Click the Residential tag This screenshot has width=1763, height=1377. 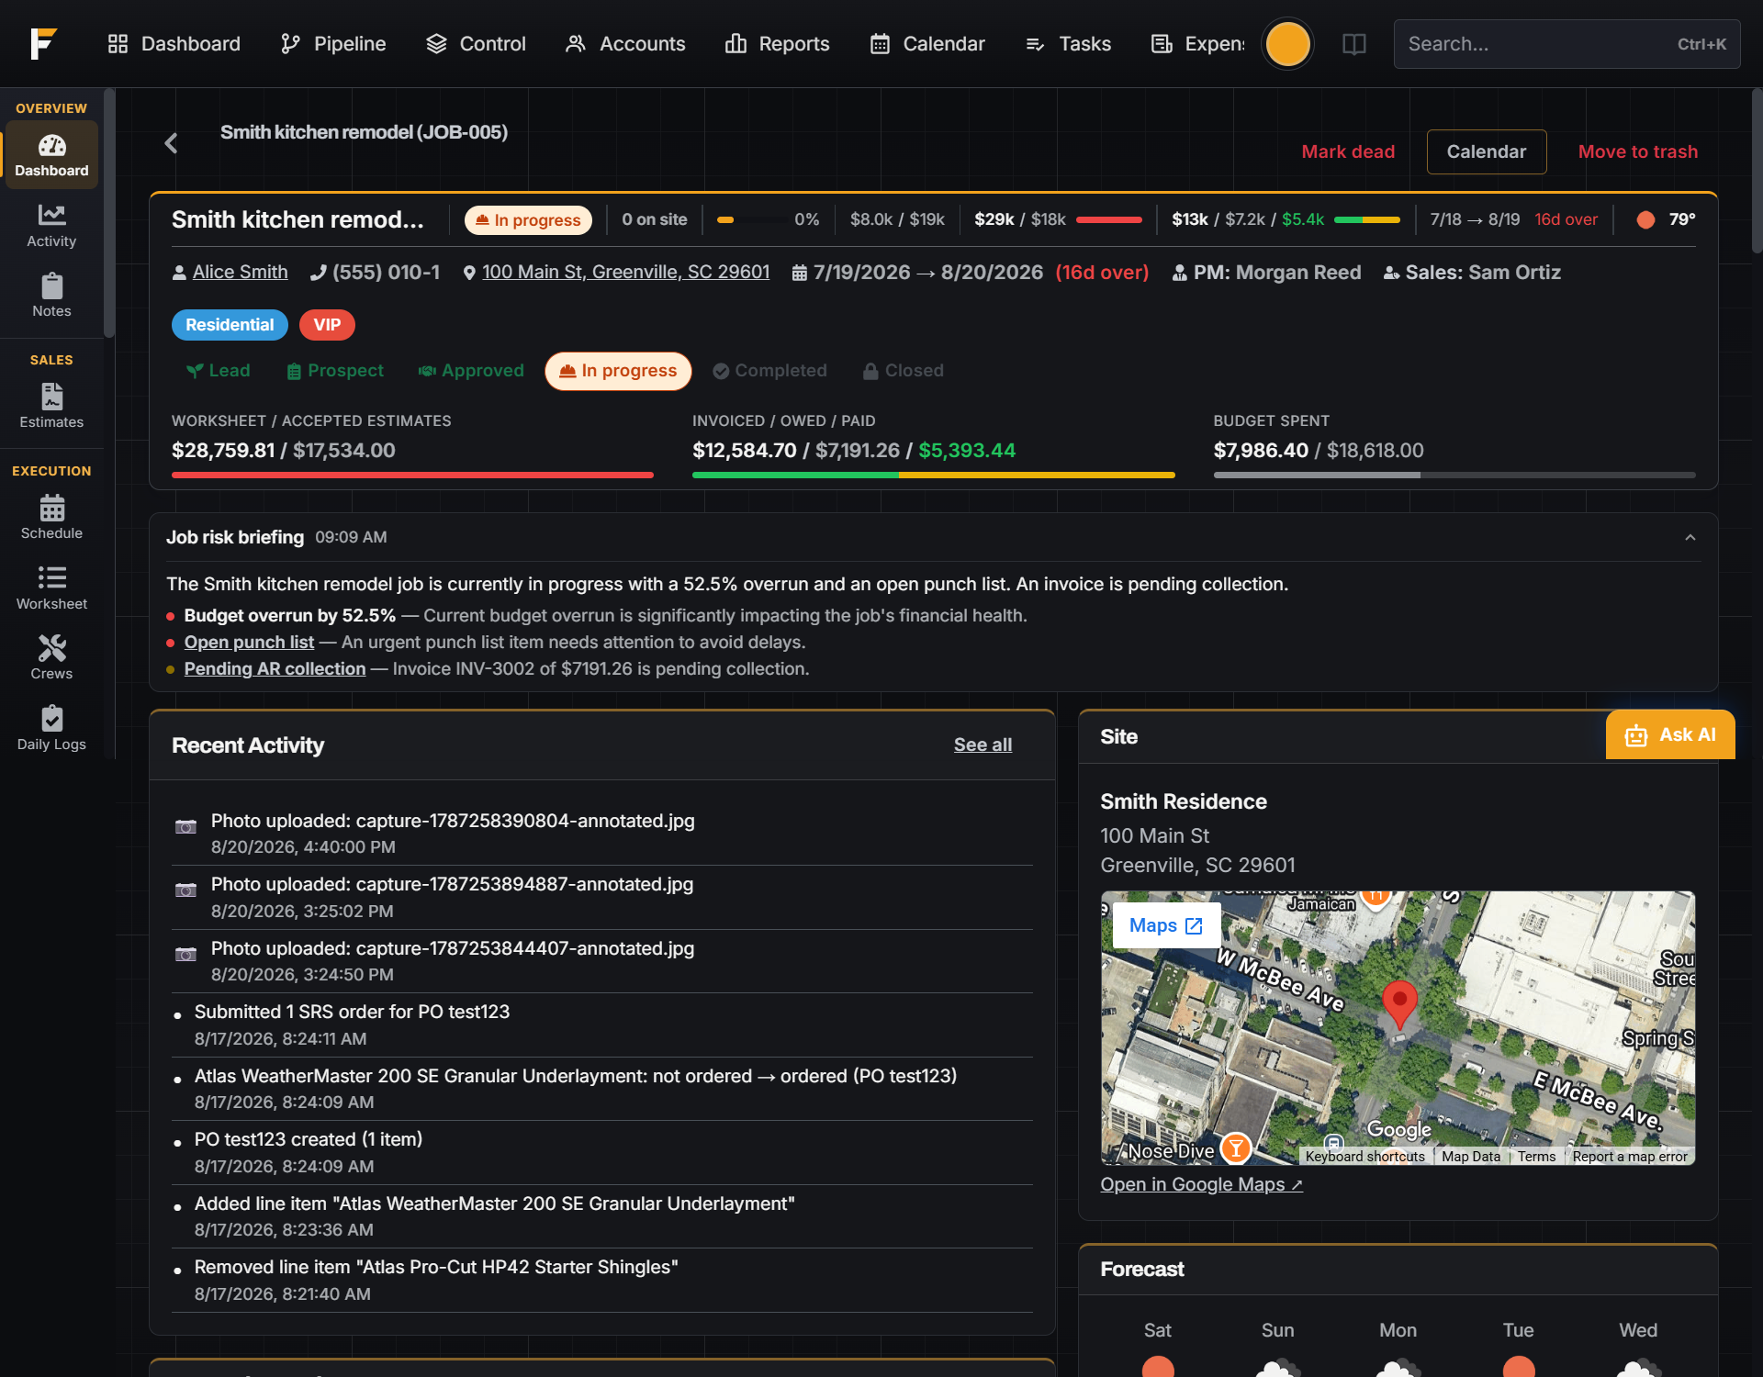coord(230,325)
